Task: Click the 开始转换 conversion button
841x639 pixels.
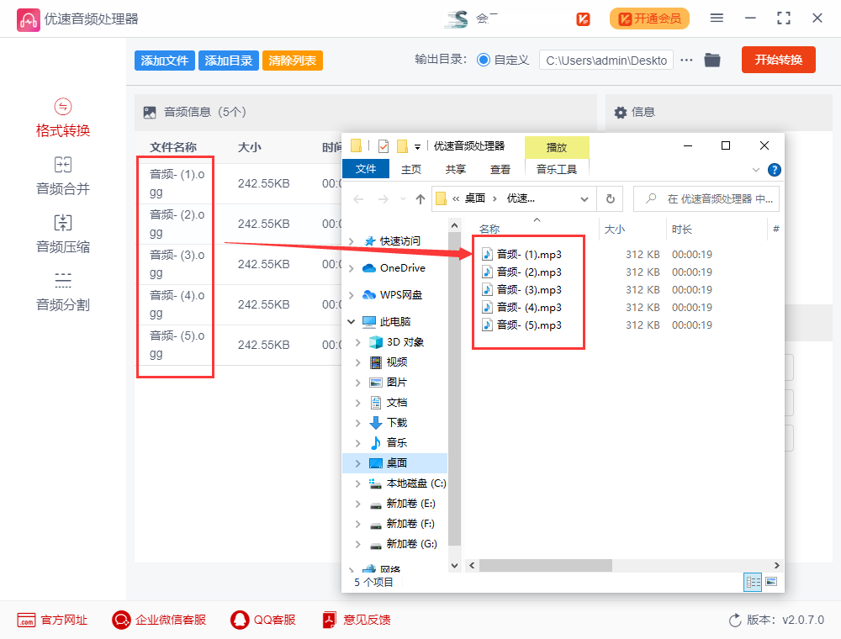Action: pyautogui.click(x=778, y=60)
